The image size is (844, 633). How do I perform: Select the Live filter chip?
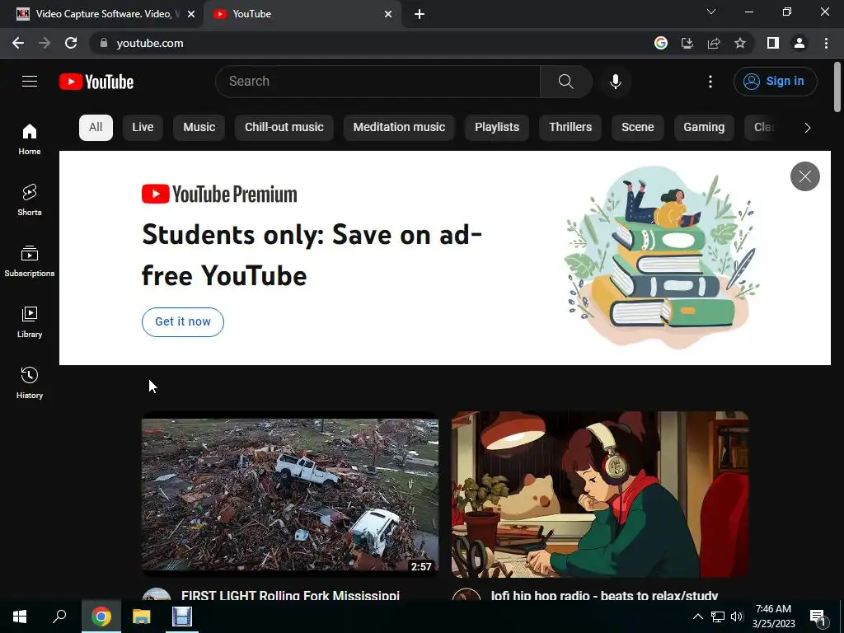(143, 128)
